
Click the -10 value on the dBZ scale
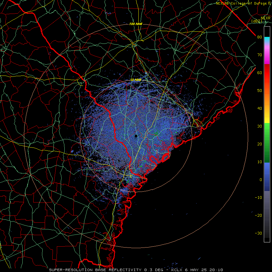tap(258, 197)
